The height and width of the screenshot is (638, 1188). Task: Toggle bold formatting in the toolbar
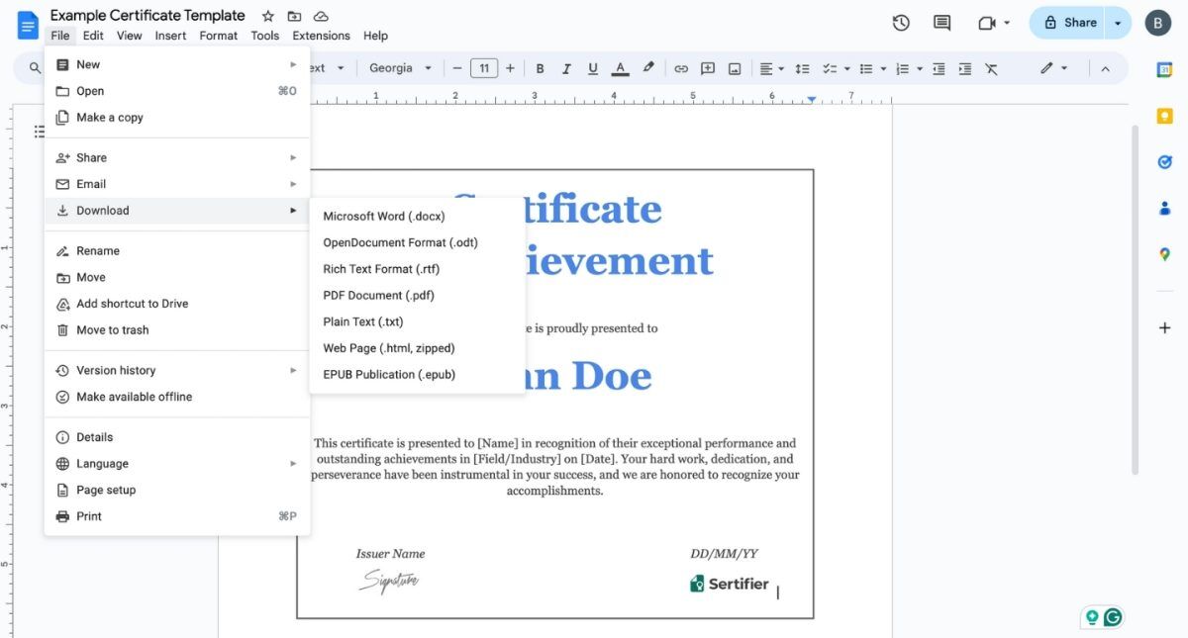(x=540, y=68)
